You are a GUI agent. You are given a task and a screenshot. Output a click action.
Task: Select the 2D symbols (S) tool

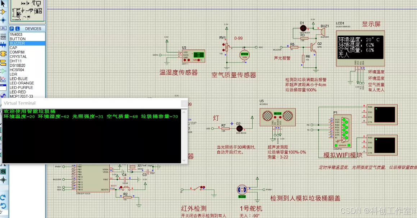pos(3,172)
